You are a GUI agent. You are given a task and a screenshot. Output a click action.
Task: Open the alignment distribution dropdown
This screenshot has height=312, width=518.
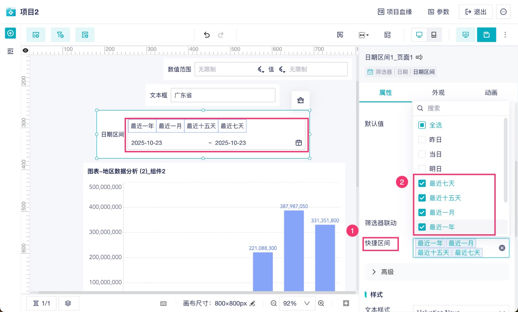tap(364, 35)
